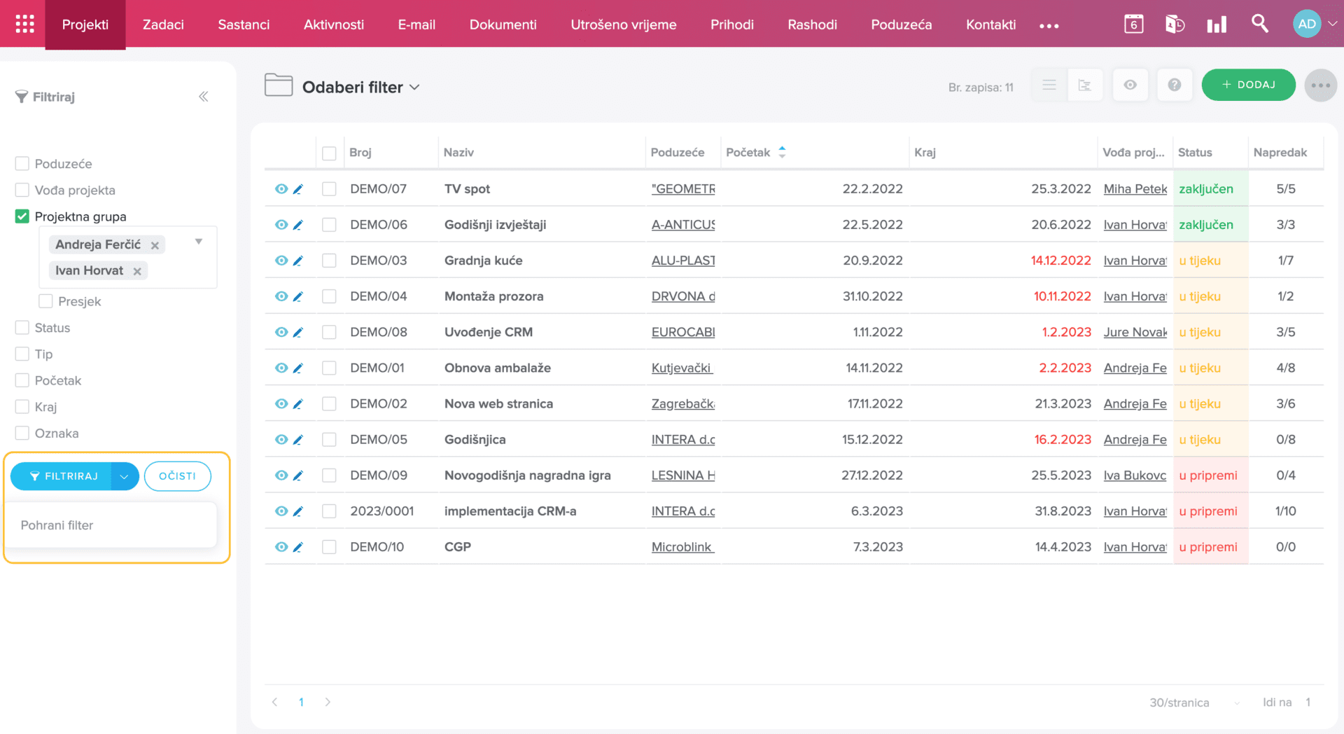This screenshot has height=734, width=1344.
Task: Choose Pohrani filter menu option
Action: pos(57,525)
